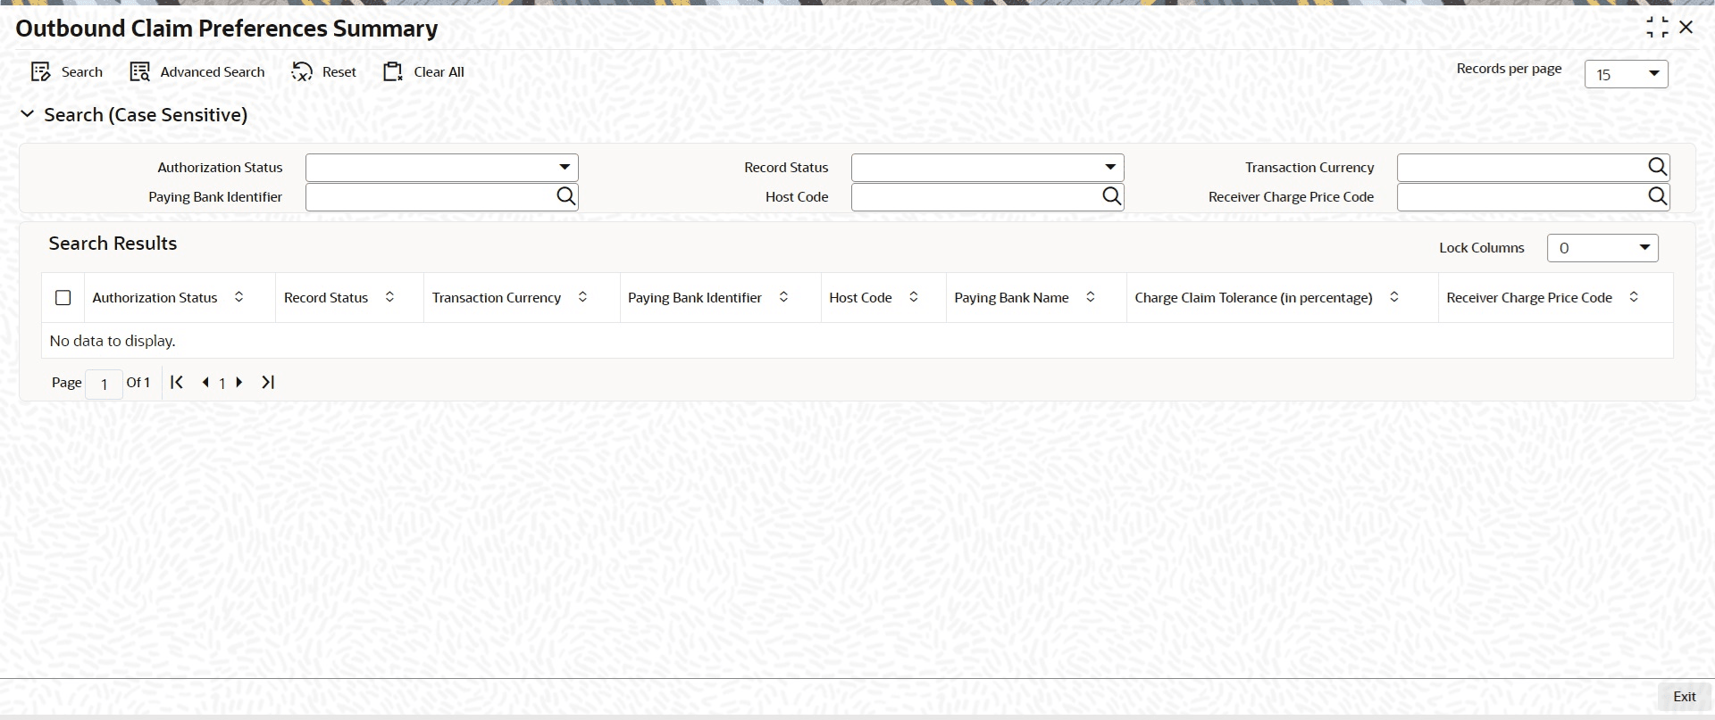This screenshot has height=720, width=1715.
Task: Click the Receiver Charge Price Code lookup icon
Action: click(x=1657, y=196)
